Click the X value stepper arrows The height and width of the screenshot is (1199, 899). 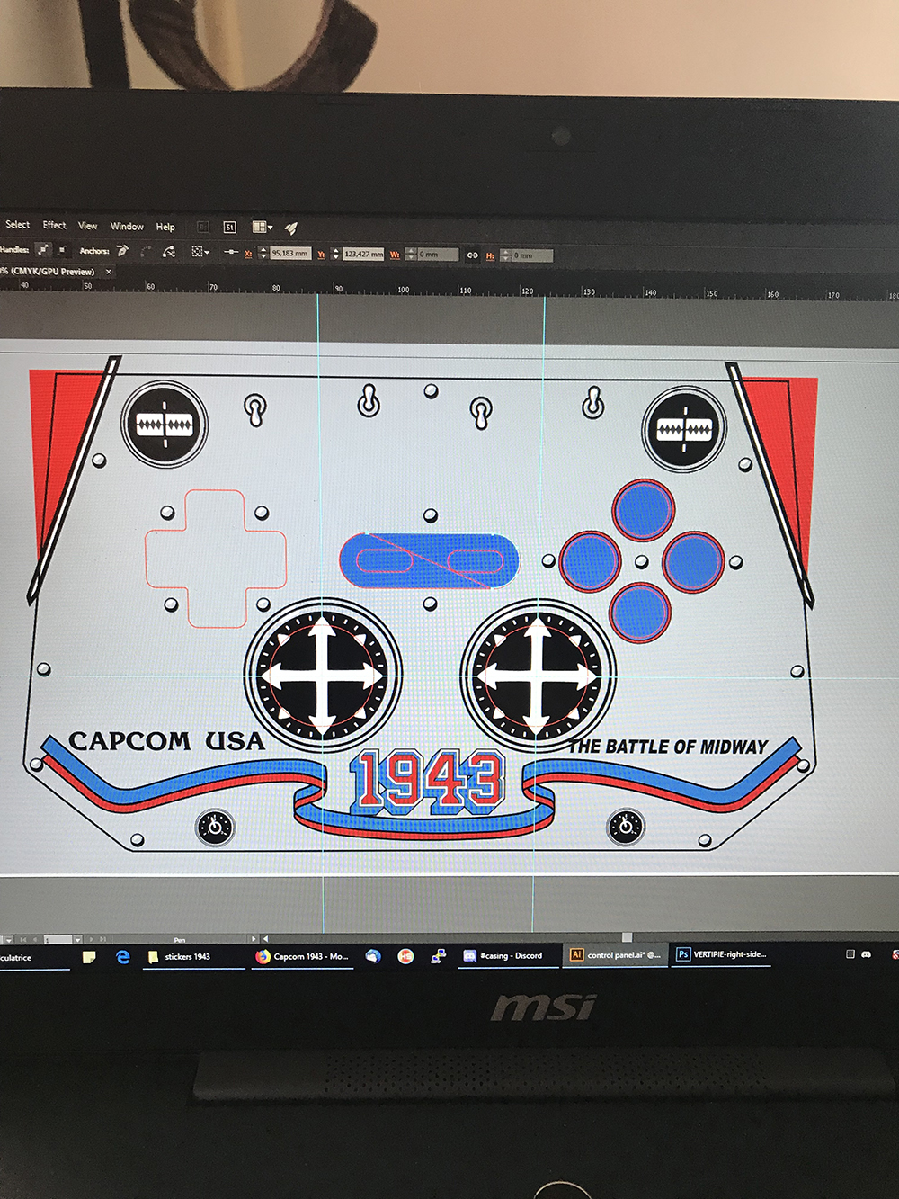(x=263, y=254)
